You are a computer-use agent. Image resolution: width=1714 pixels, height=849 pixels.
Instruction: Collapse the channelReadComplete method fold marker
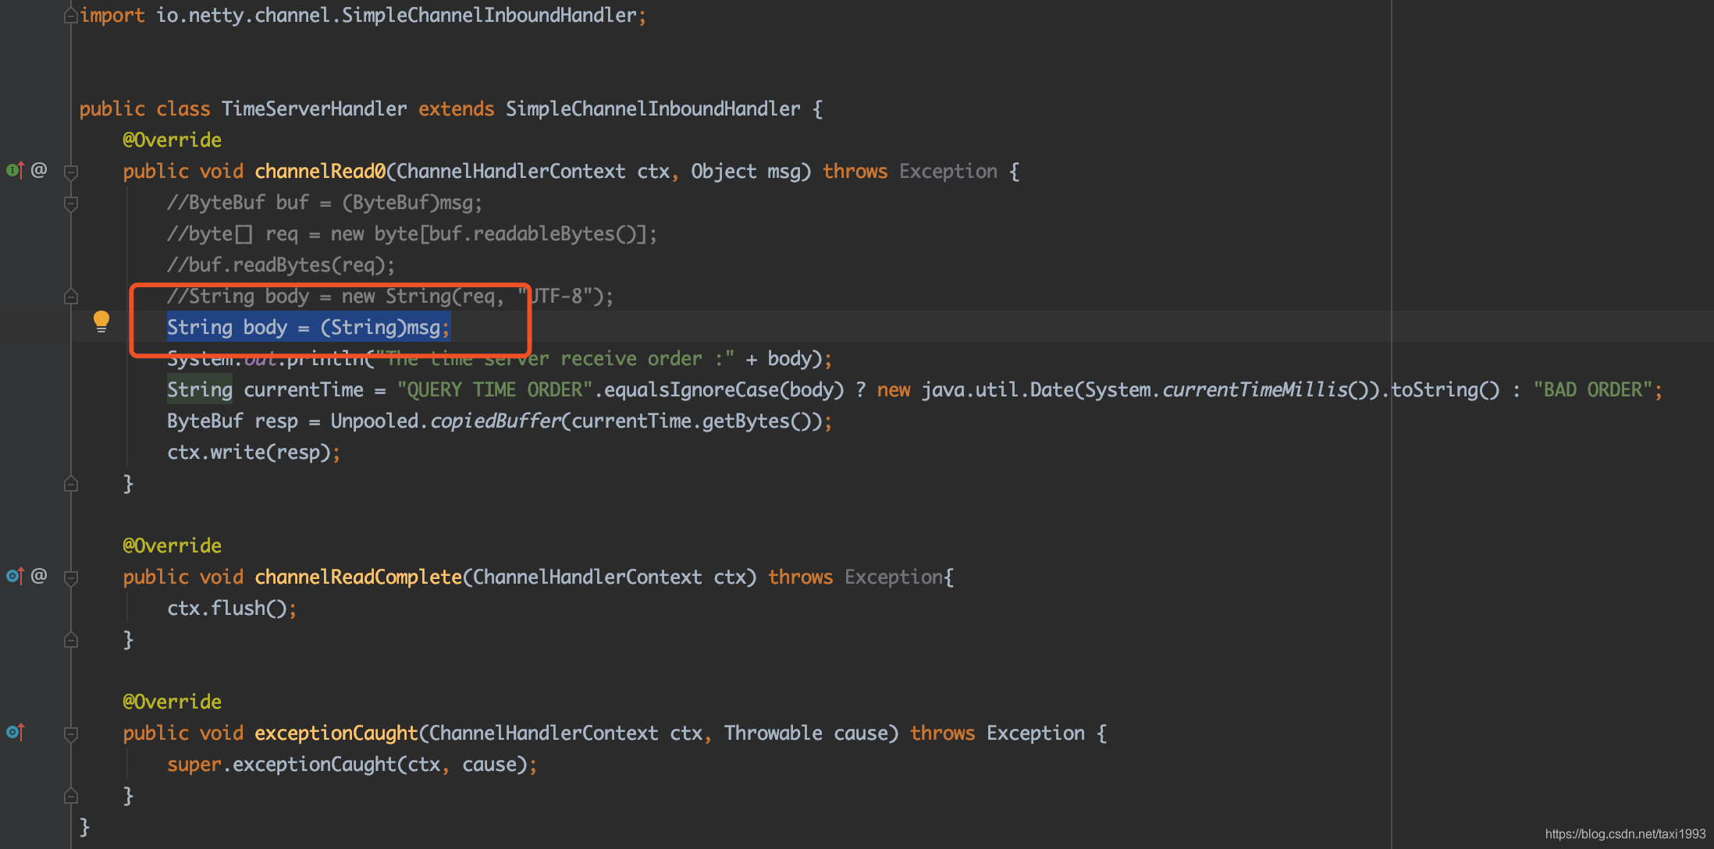click(x=71, y=577)
